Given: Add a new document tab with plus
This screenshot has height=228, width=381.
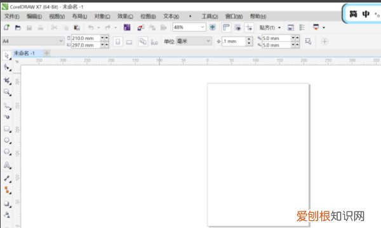Looking at the screenshot, I should pyautogui.click(x=46, y=53).
